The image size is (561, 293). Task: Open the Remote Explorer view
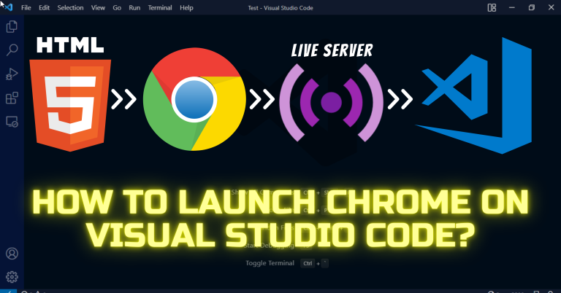(x=12, y=120)
